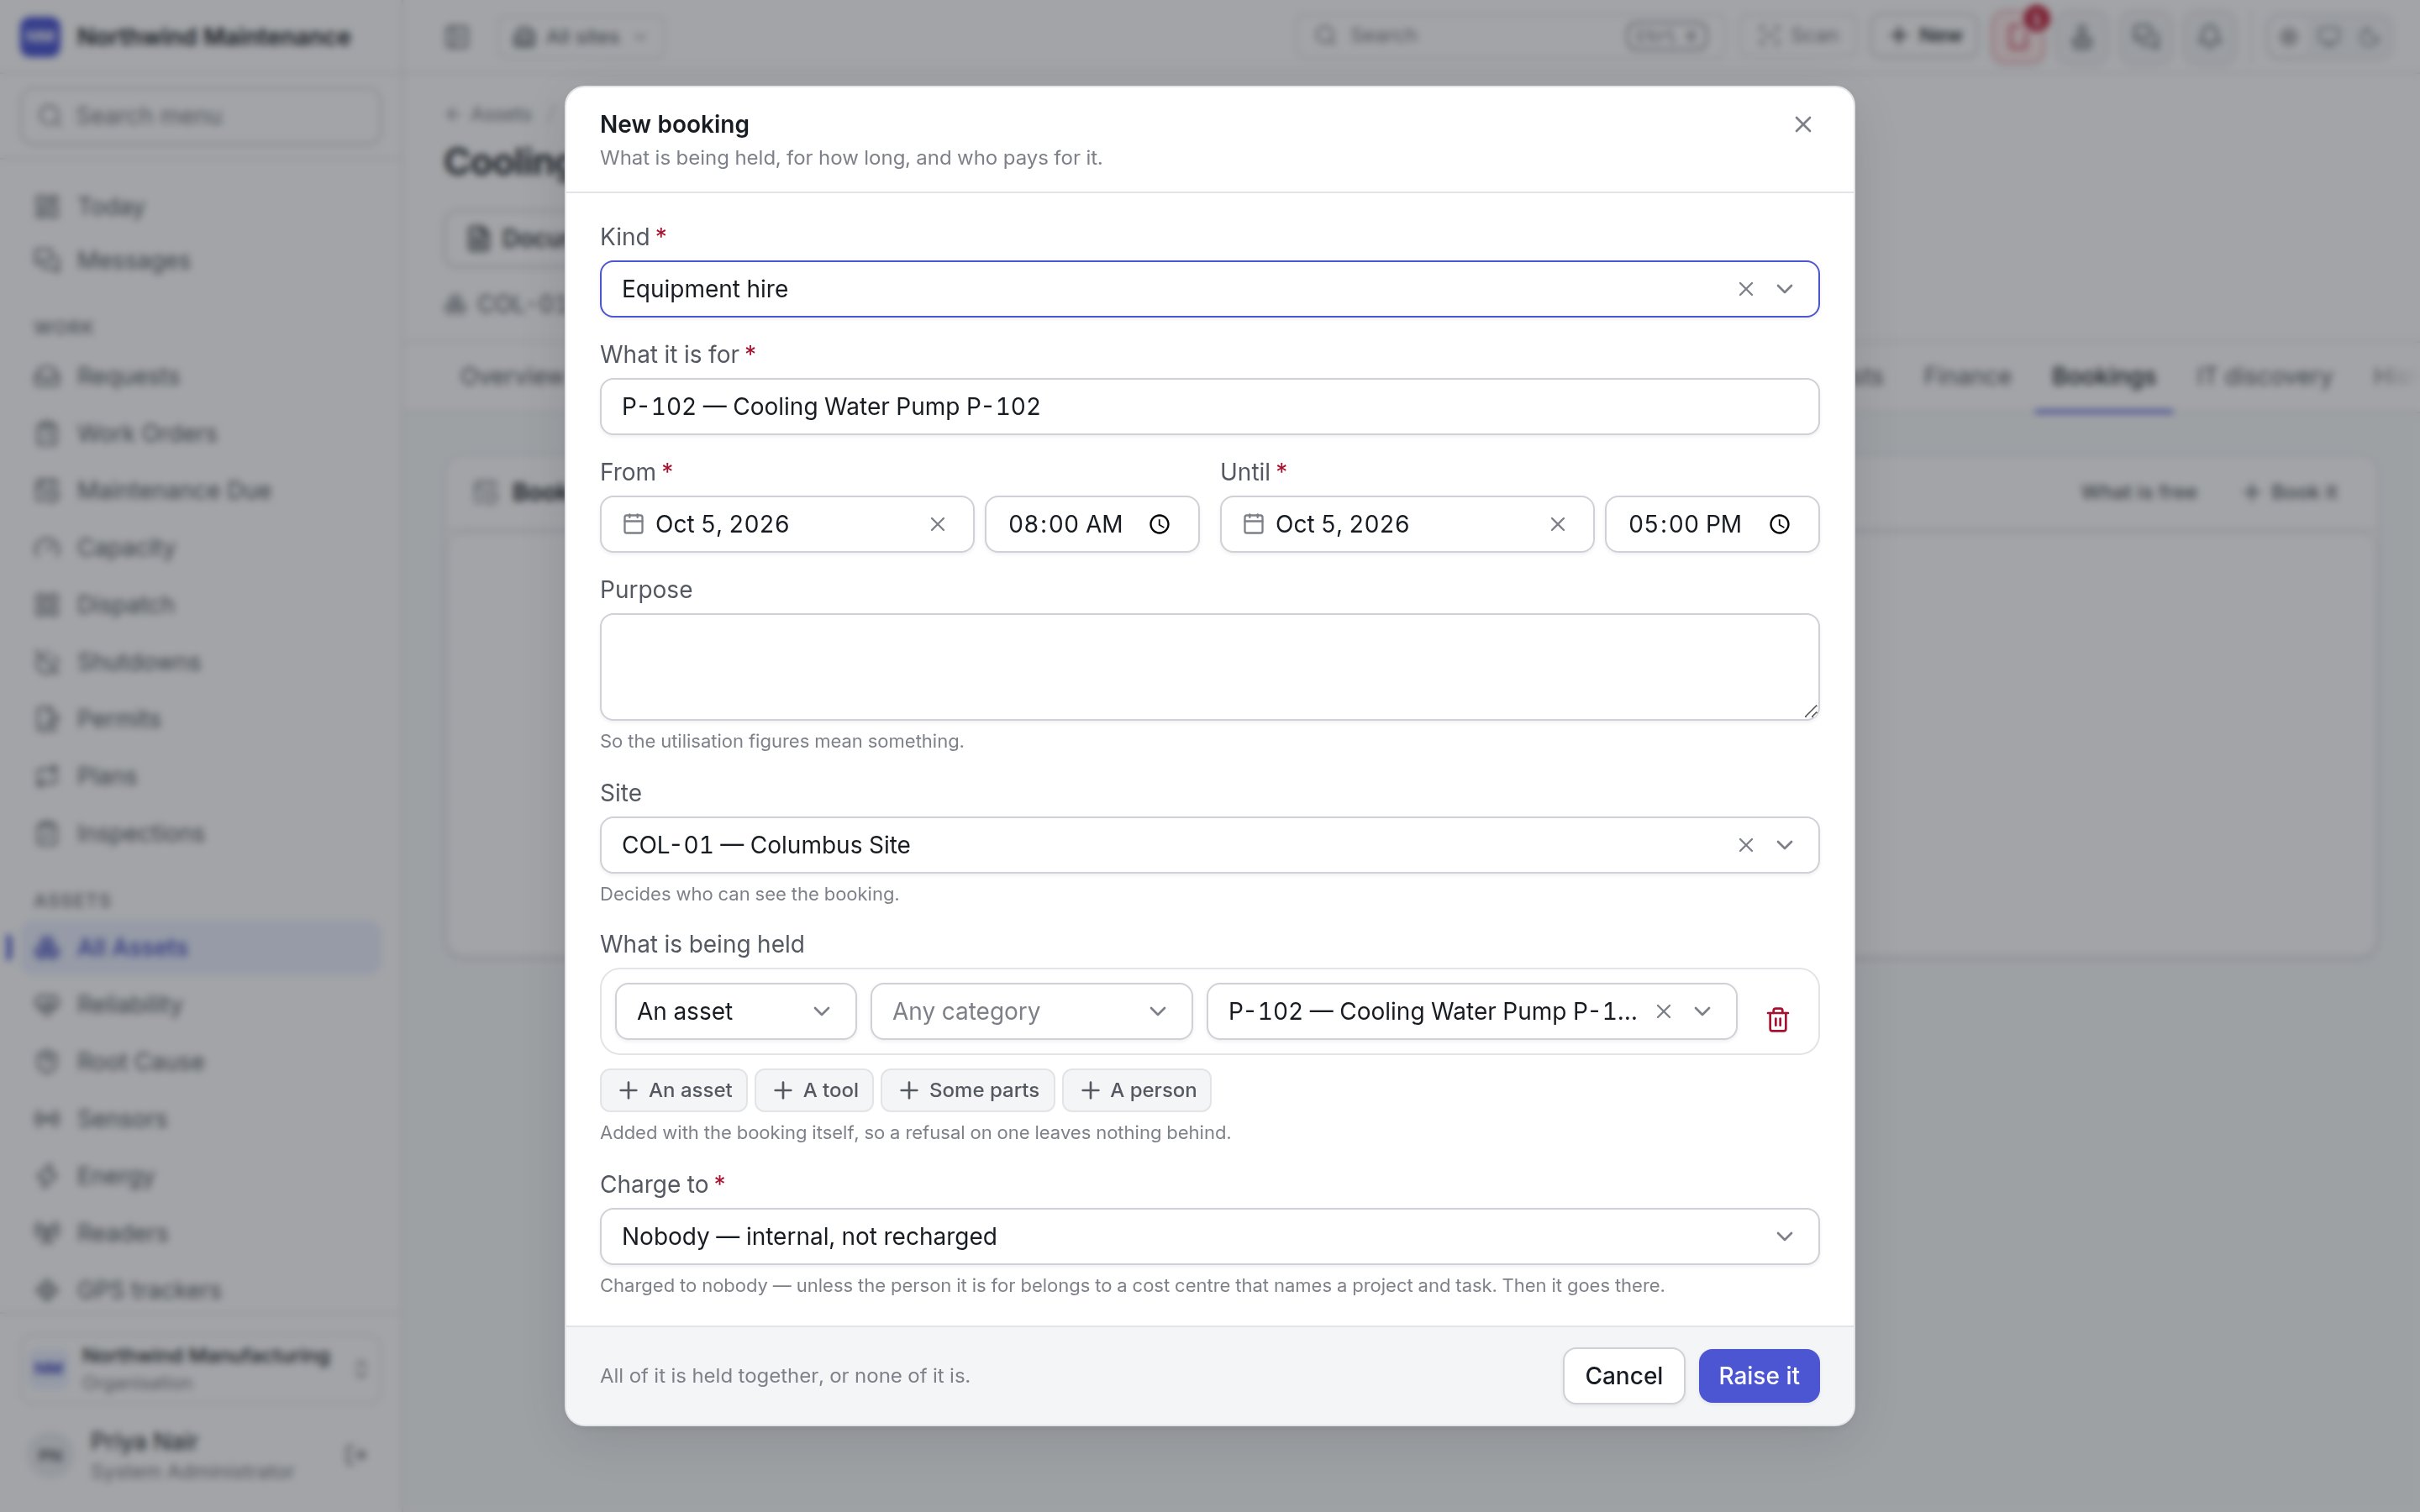Toggle the sidebar panel icon
The height and width of the screenshot is (1512, 2420).
tap(457, 37)
